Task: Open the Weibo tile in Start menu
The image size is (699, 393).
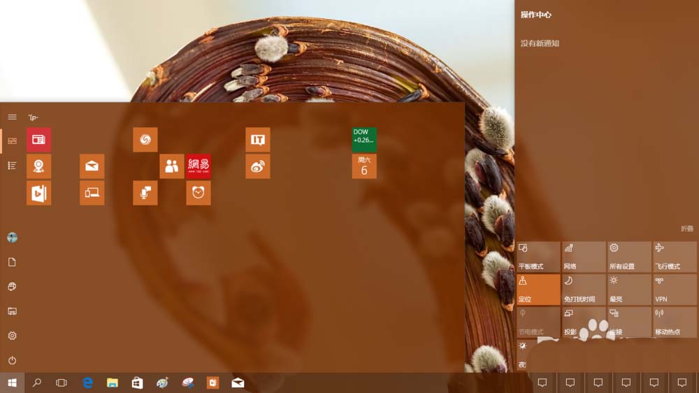Action: [x=258, y=166]
